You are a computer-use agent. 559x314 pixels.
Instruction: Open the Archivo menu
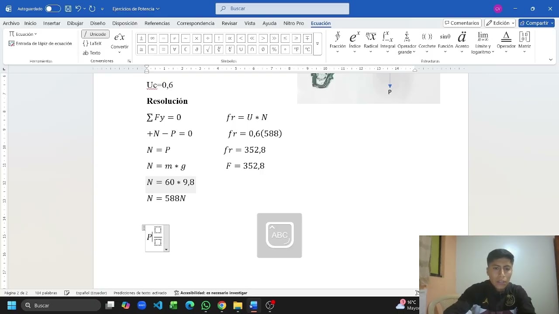pyautogui.click(x=11, y=23)
